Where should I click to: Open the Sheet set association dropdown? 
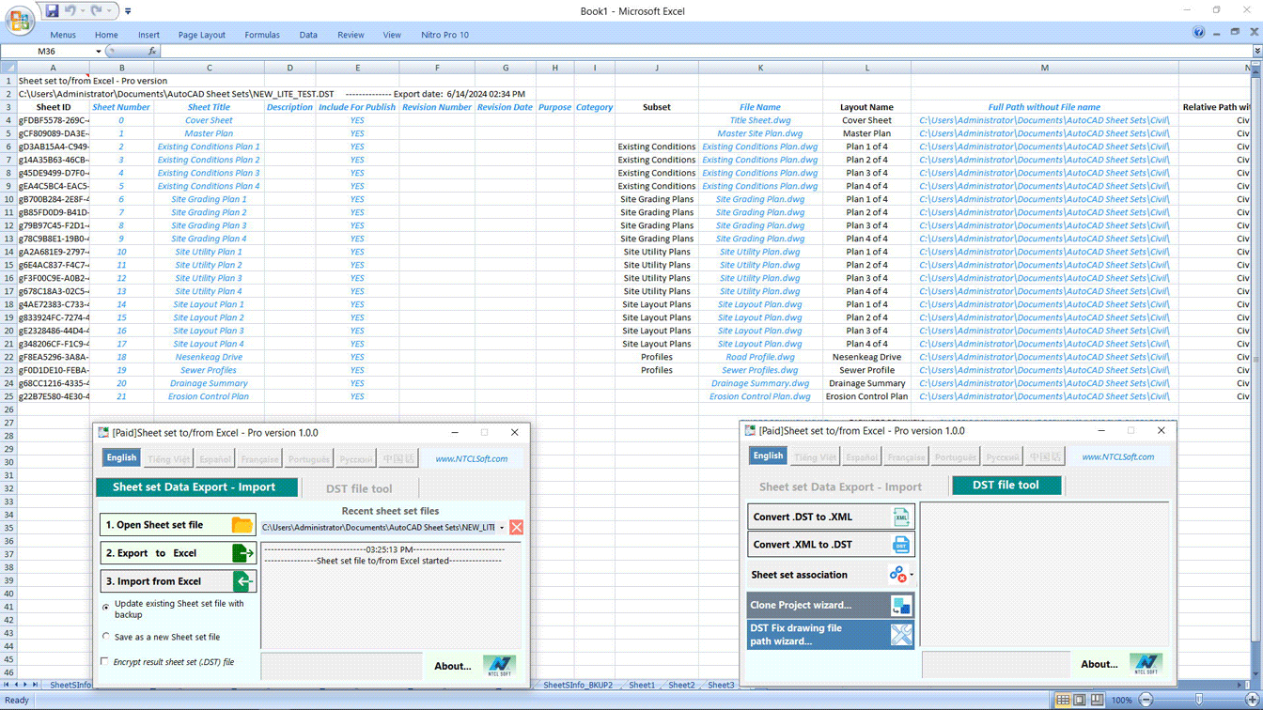(x=912, y=575)
